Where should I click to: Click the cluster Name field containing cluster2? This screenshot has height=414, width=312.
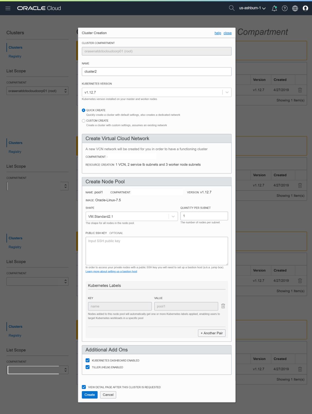[157, 72]
